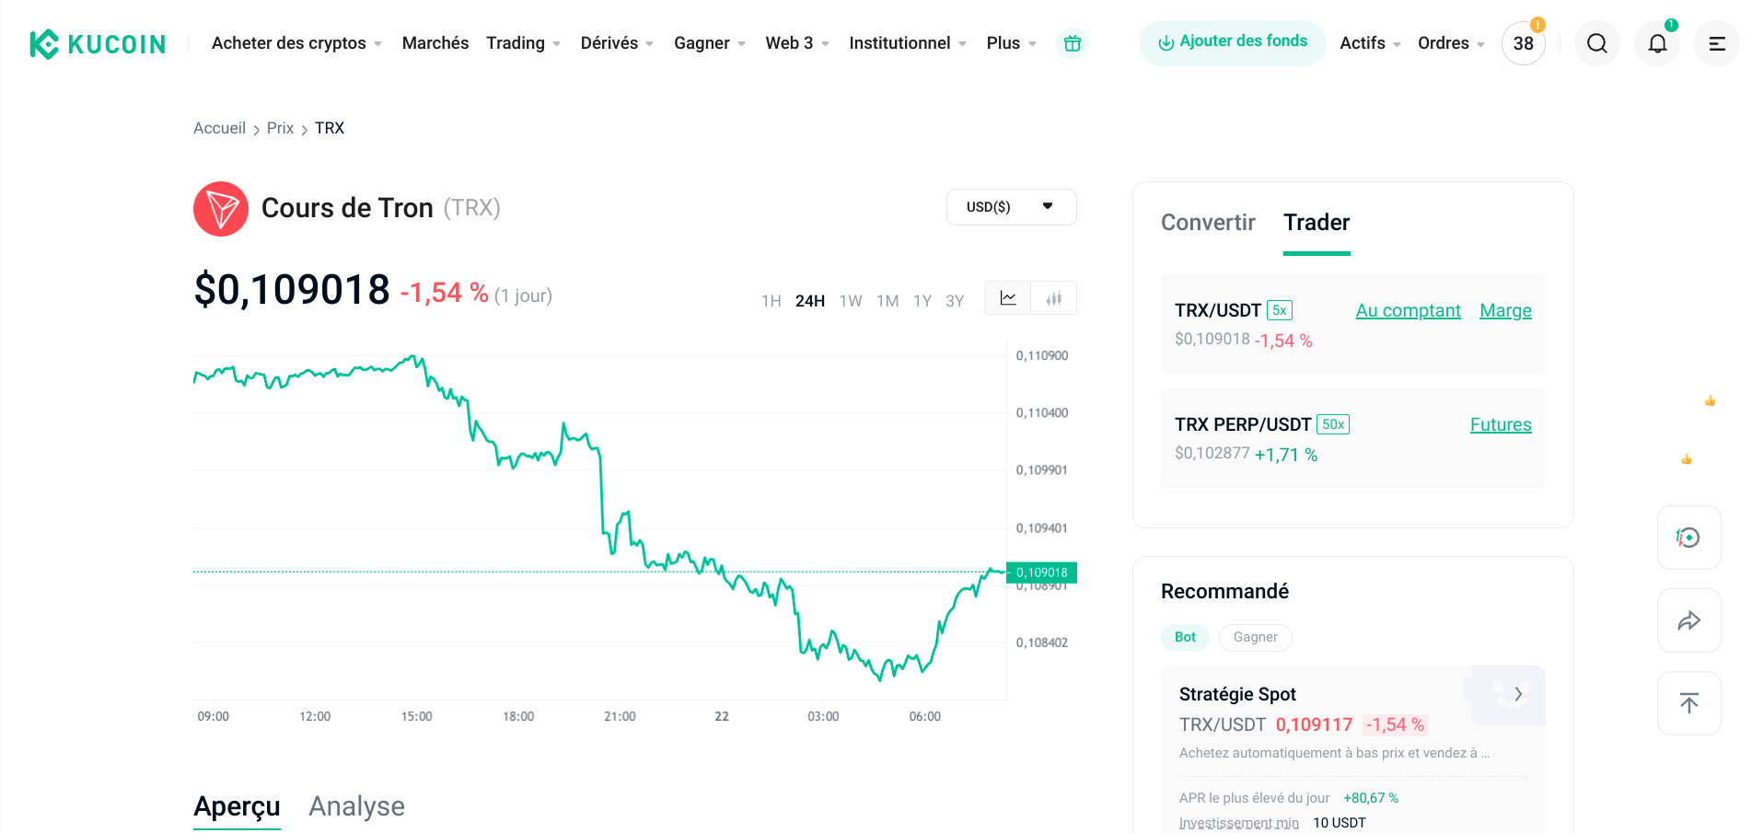Image resolution: width=1763 pixels, height=833 pixels.
Task: Expand the Institutionnel menu
Action: pos(908,43)
